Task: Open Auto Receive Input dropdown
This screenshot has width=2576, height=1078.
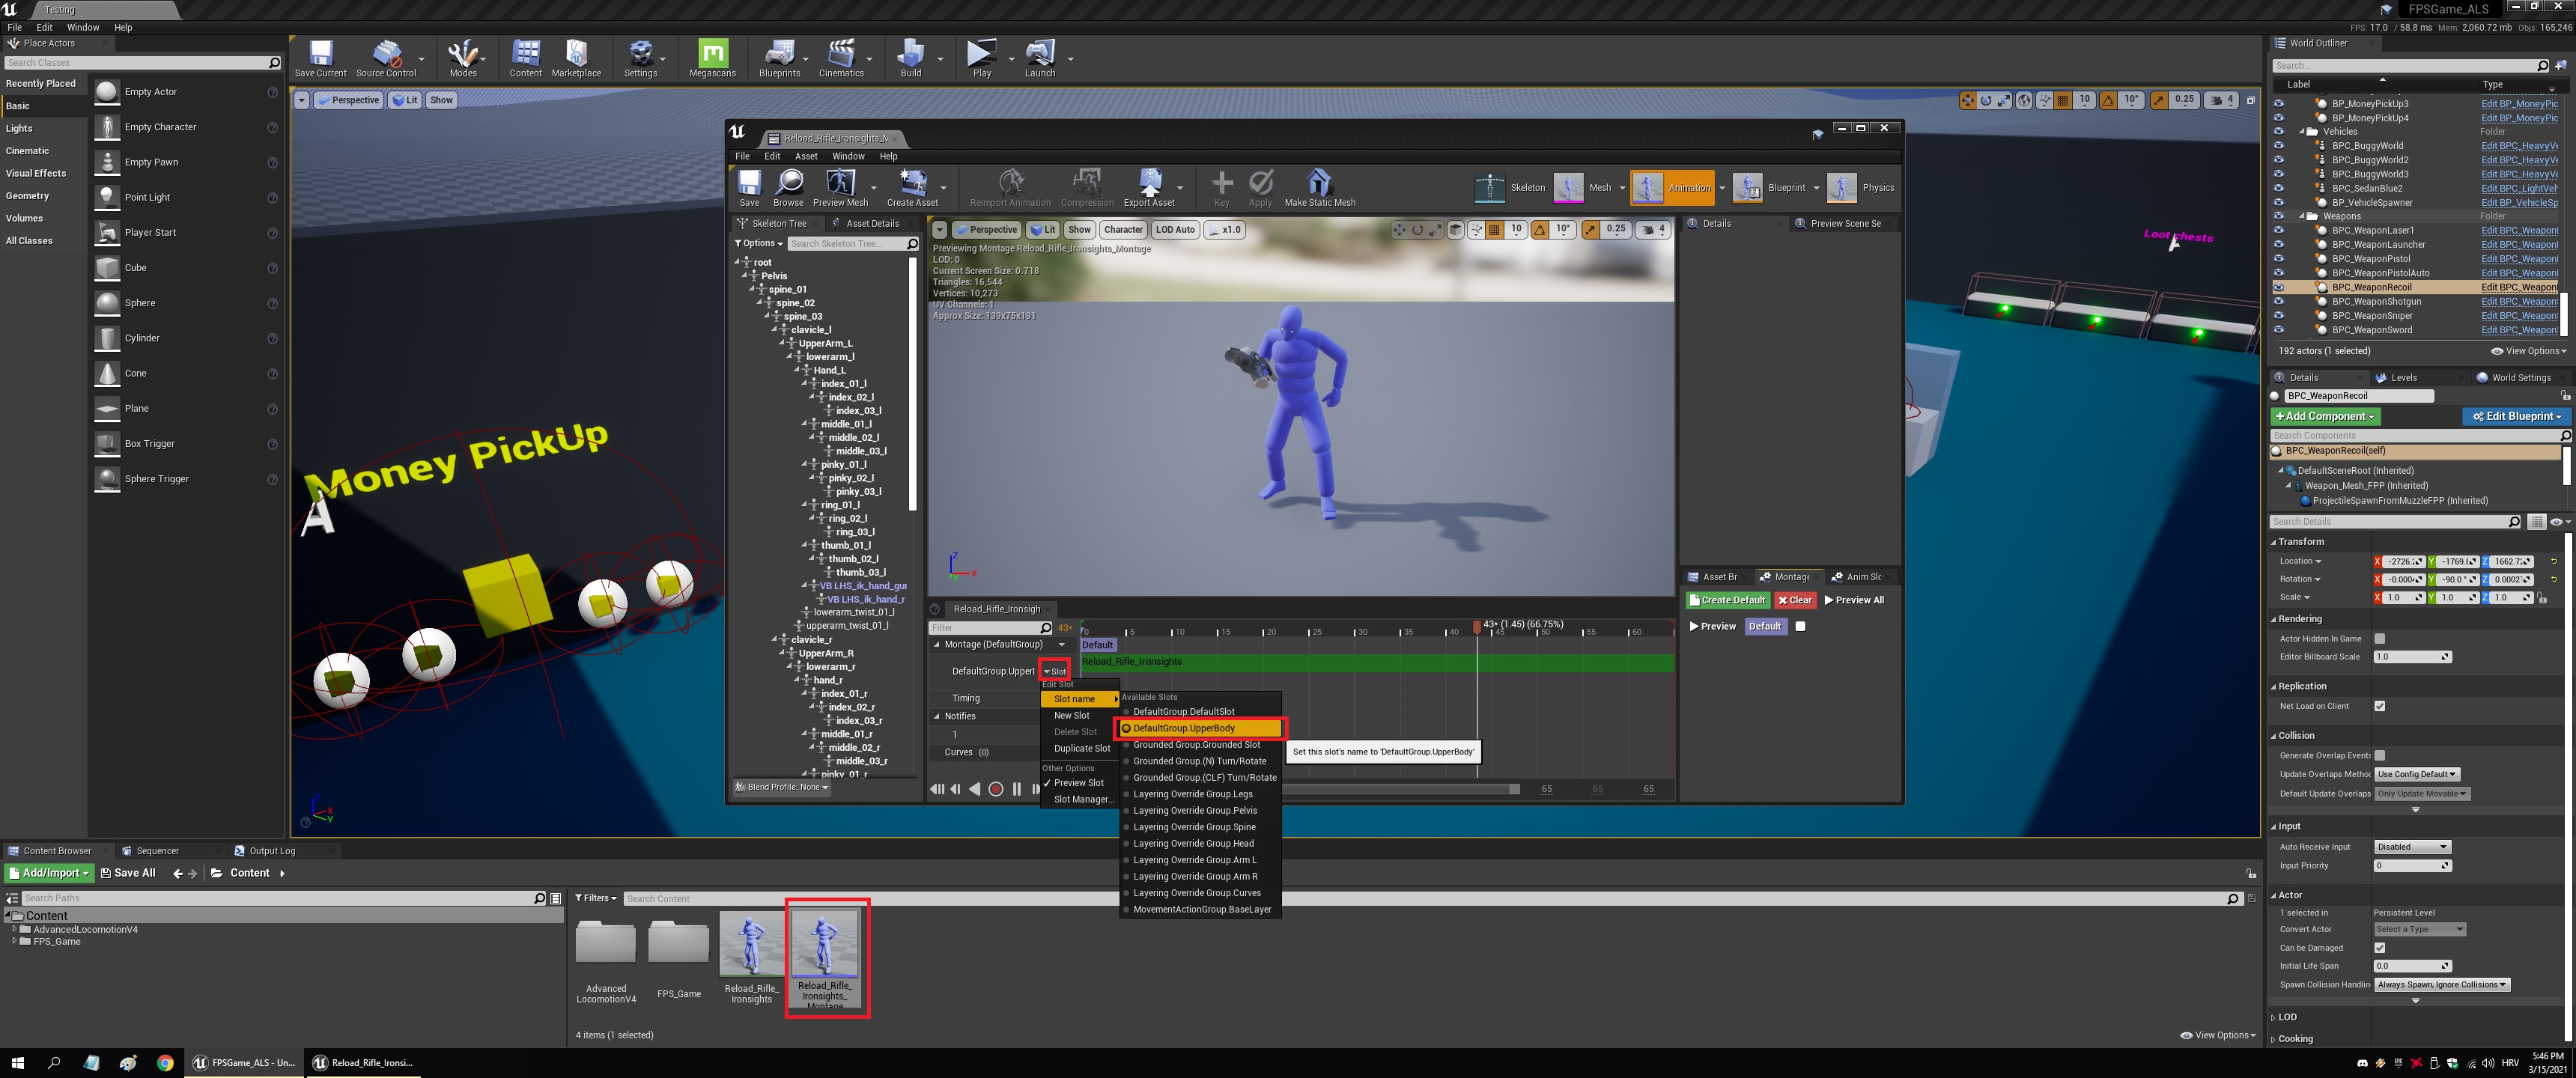Action: tap(2412, 847)
